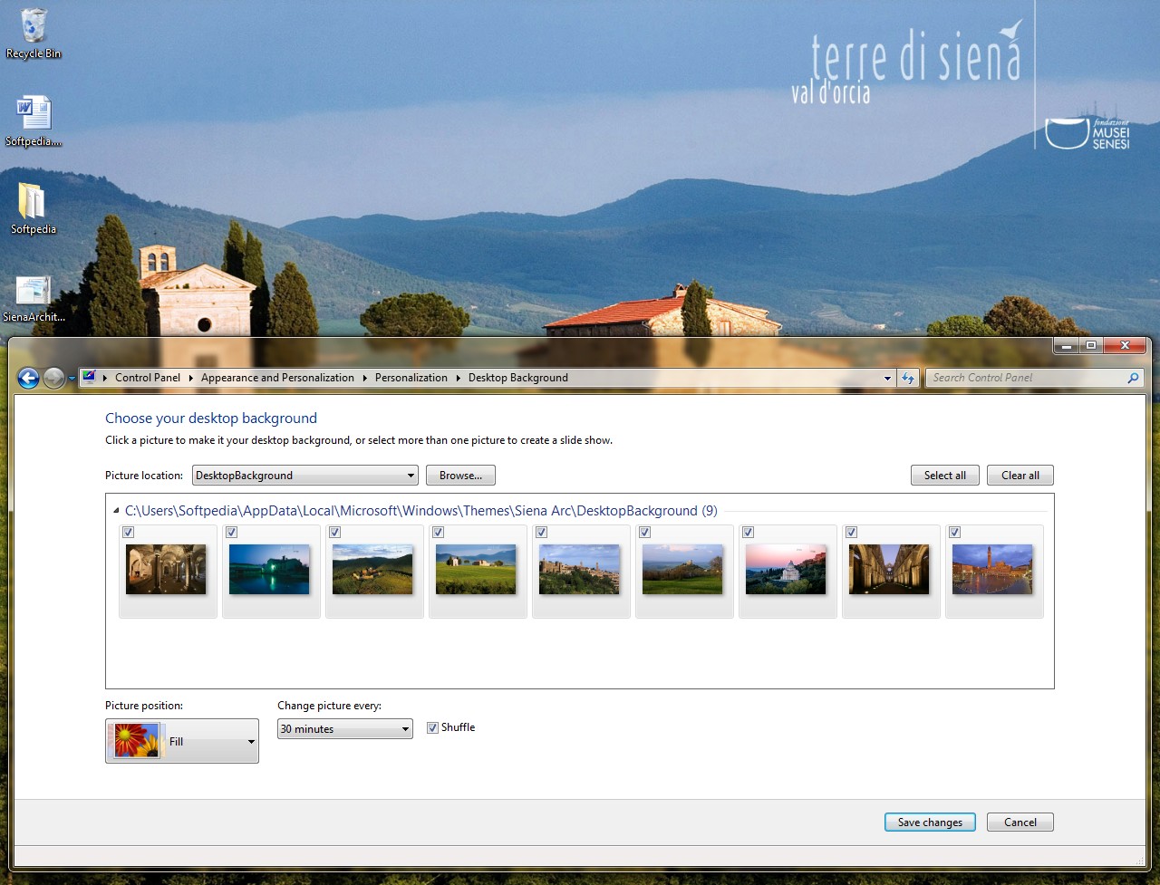The height and width of the screenshot is (885, 1160).
Task: Select the pink sunset church thumbnail
Action: point(786,570)
